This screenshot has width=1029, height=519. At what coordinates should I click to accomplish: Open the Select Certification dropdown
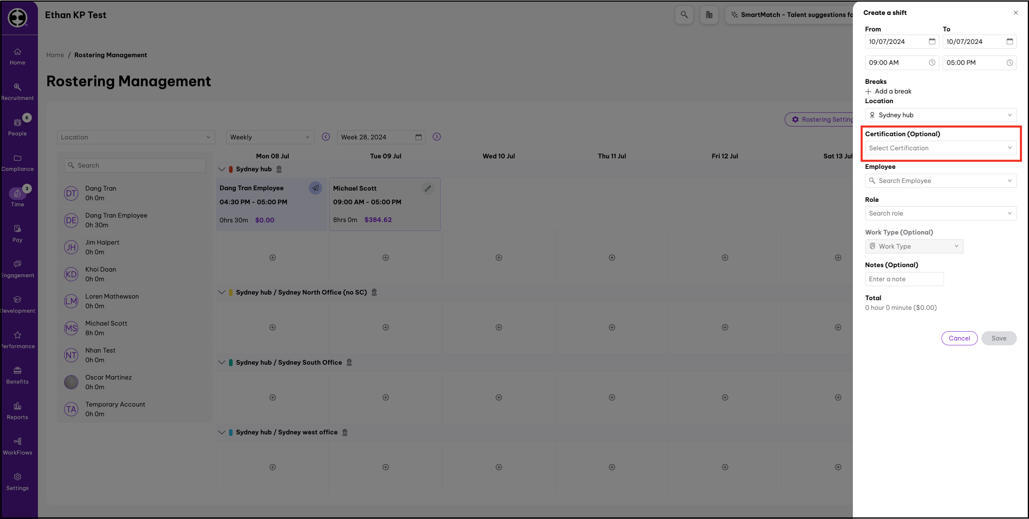[x=940, y=148]
